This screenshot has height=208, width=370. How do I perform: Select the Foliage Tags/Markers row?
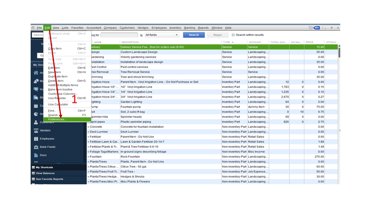(x=212, y=152)
